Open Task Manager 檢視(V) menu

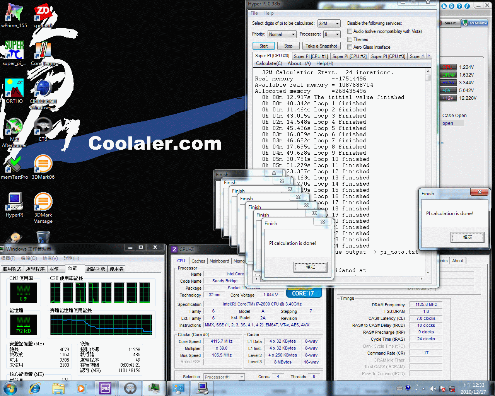50,258
